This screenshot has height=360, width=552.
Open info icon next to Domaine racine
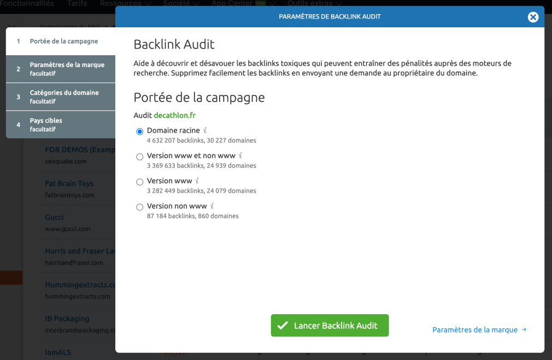(x=205, y=130)
